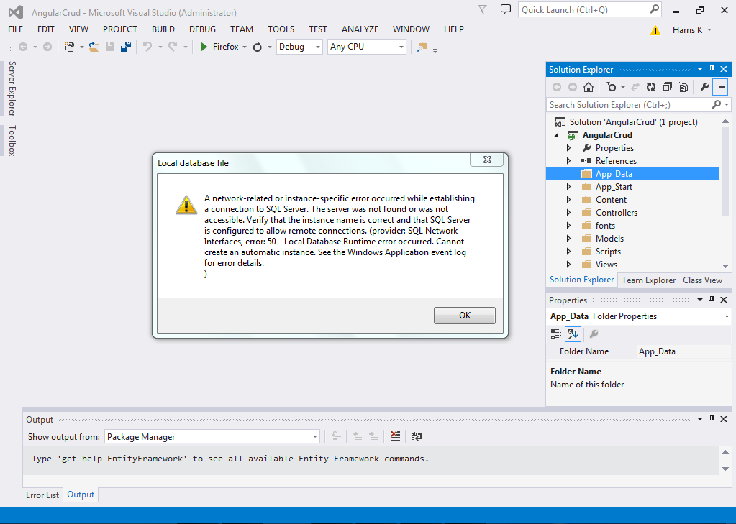Image resolution: width=736 pixels, height=524 pixels.
Task: Click the Error List tab at bottom
Action: point(42,495)
